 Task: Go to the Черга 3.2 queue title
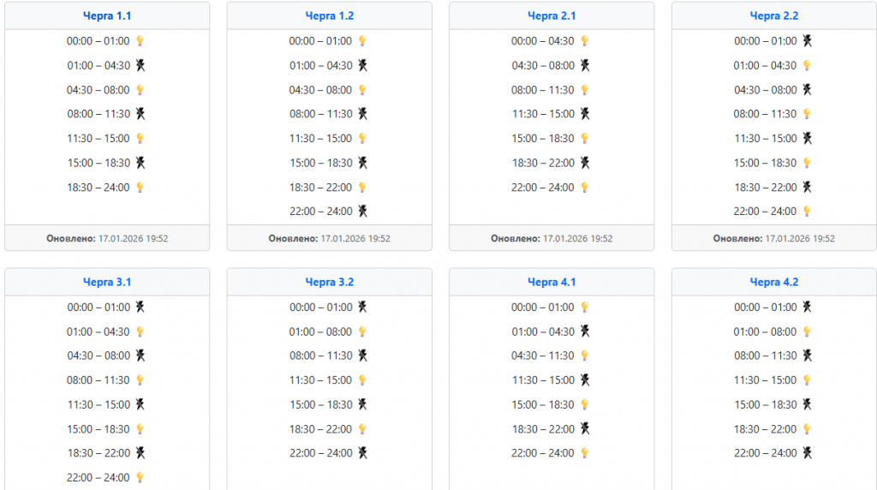click(330, 282)
